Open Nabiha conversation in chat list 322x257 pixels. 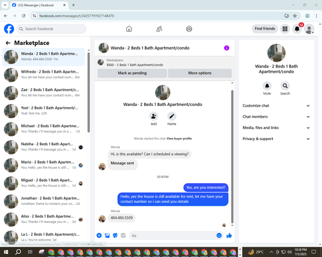43,147
